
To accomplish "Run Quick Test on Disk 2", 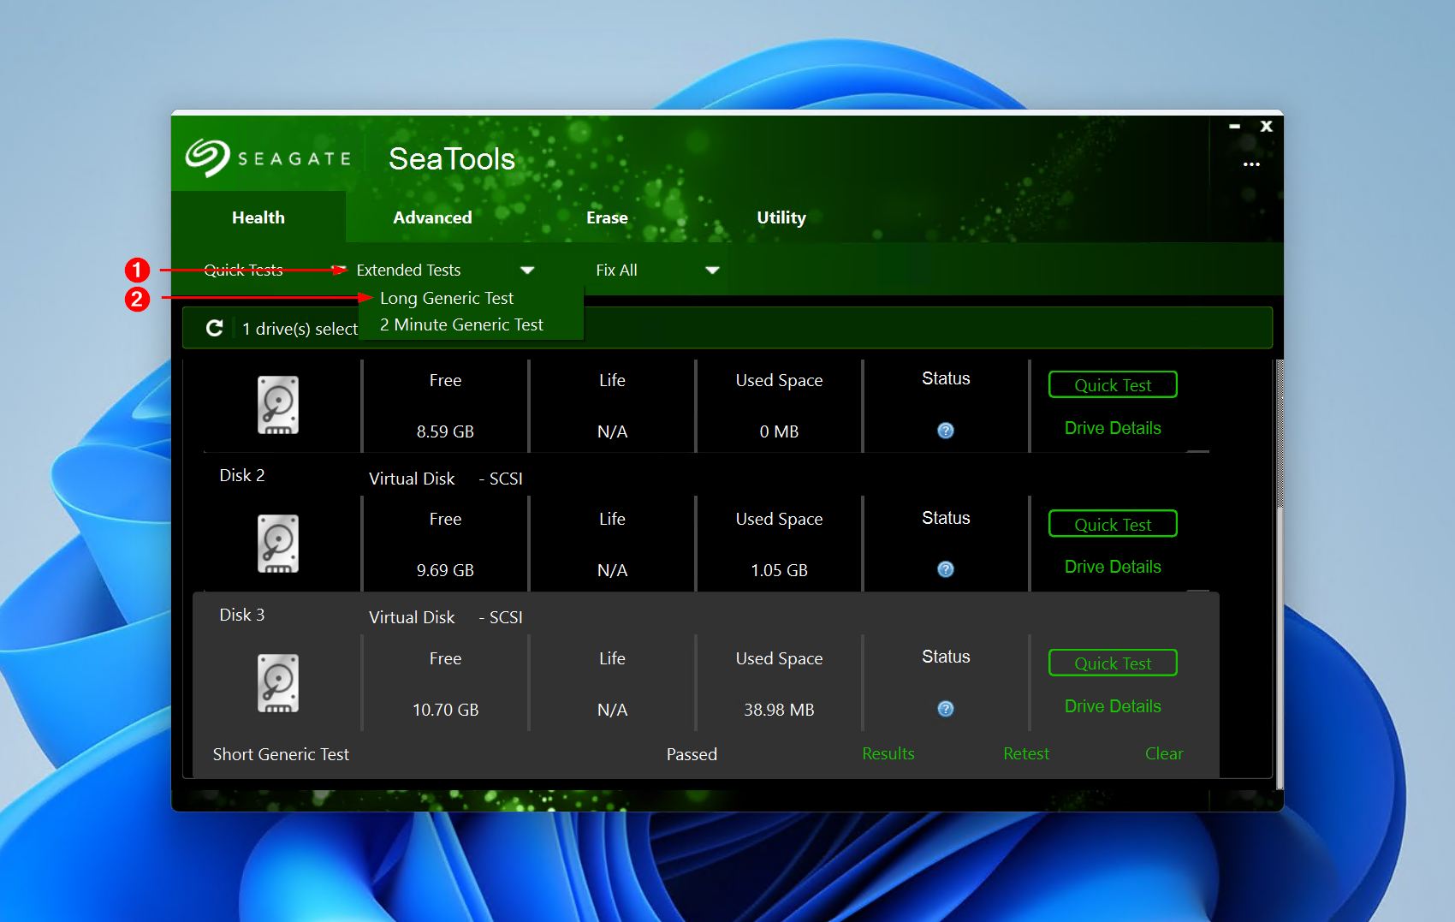I will click(1113, 524).
